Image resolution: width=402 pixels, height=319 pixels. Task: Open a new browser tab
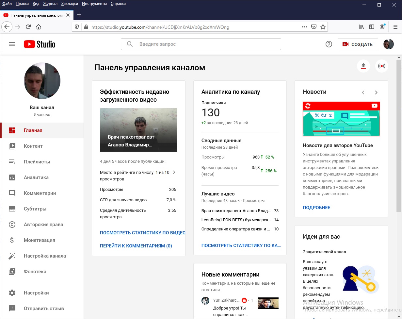(79, 15)
